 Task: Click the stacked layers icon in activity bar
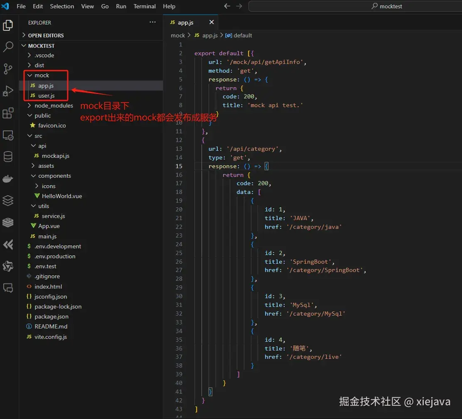pos(8,201)
